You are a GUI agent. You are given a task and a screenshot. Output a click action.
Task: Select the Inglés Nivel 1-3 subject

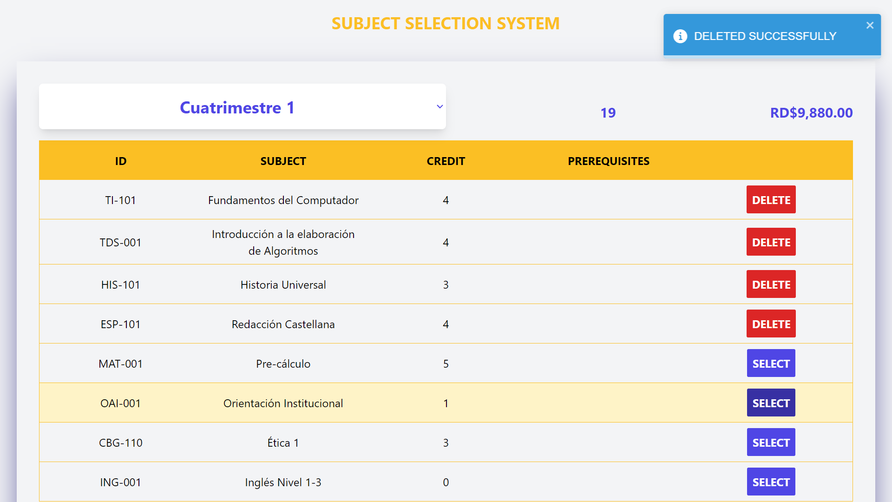click(x=771, y=482)
